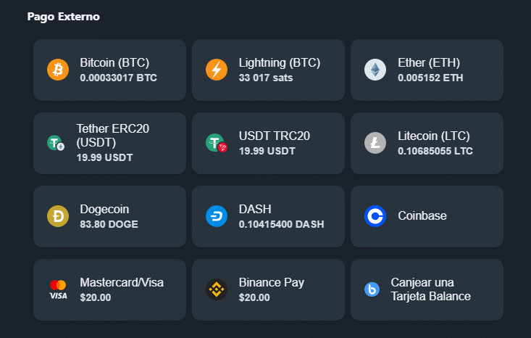Click the Lightning bolt icon
Screen dimensions: 531x338
217,70
